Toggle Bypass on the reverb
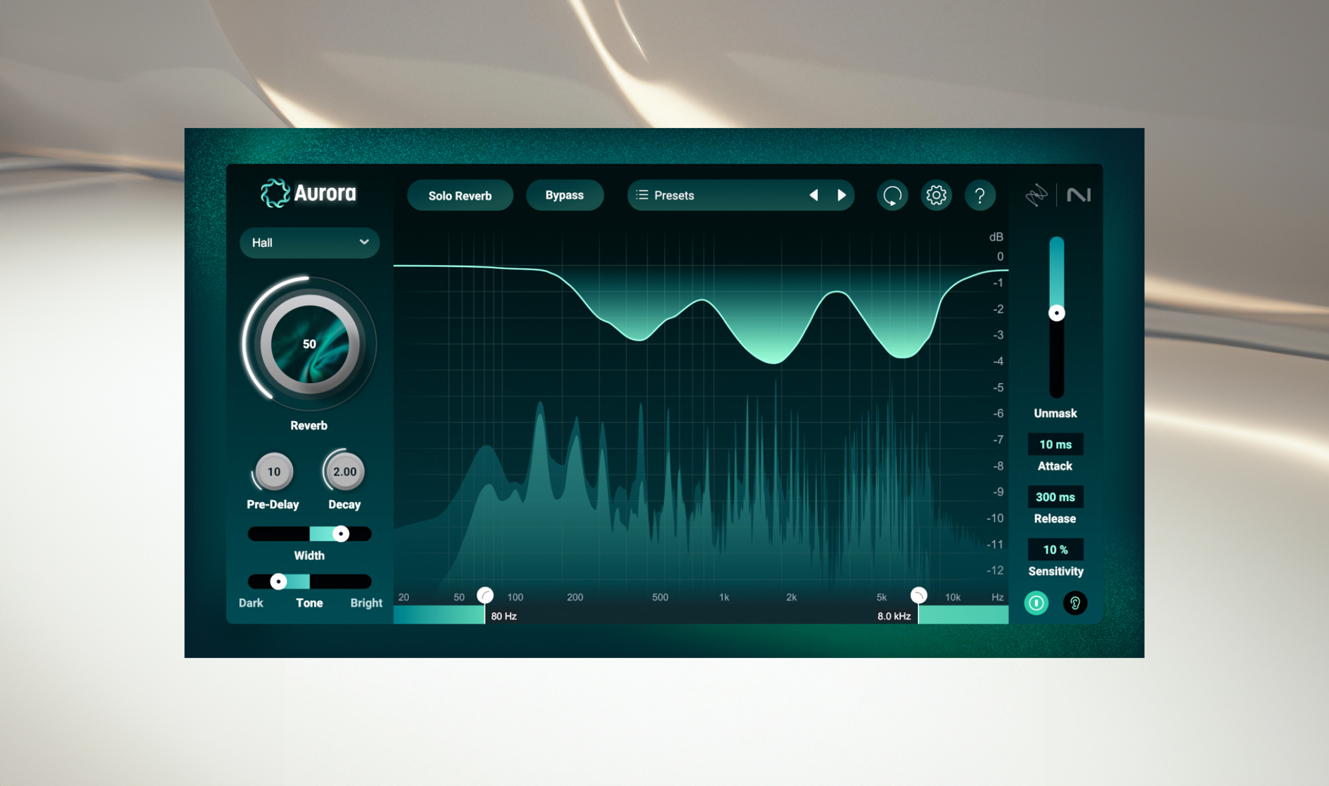This screenshot has height=786, width=1329. point(564,195)
